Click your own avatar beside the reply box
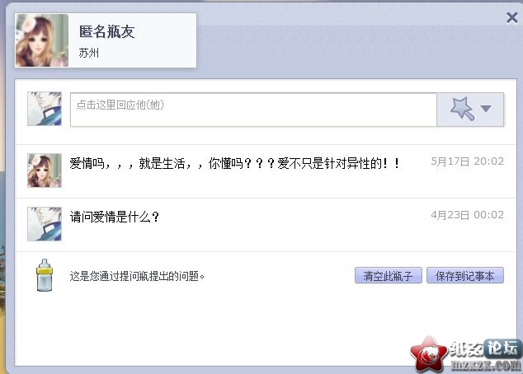The image size is (523, 374). coord(45,109)
